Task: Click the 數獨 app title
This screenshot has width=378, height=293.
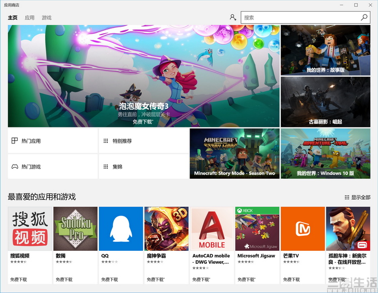Action: coord(60,256)
